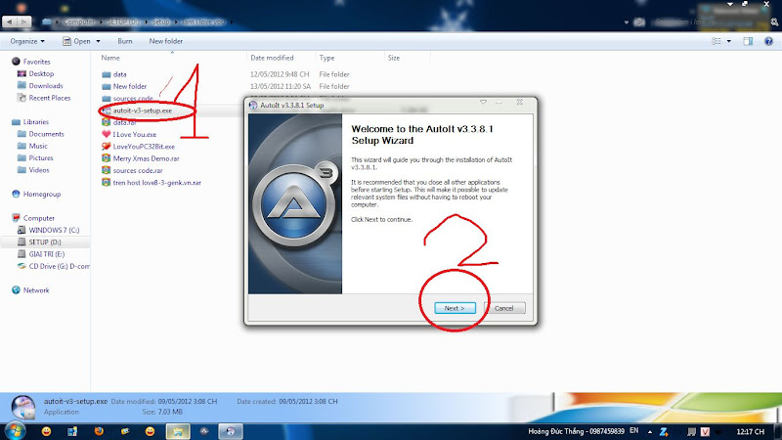Click the Windows Start orb
The width and height of the screenshot is (782, 440).
[x=15, y=430]
